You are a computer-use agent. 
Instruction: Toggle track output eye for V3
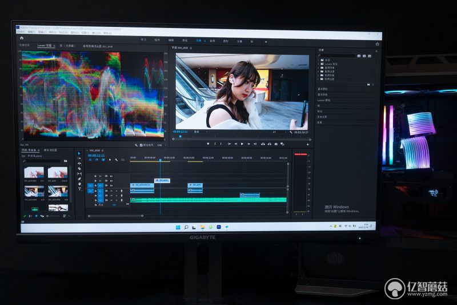point(111,176)
